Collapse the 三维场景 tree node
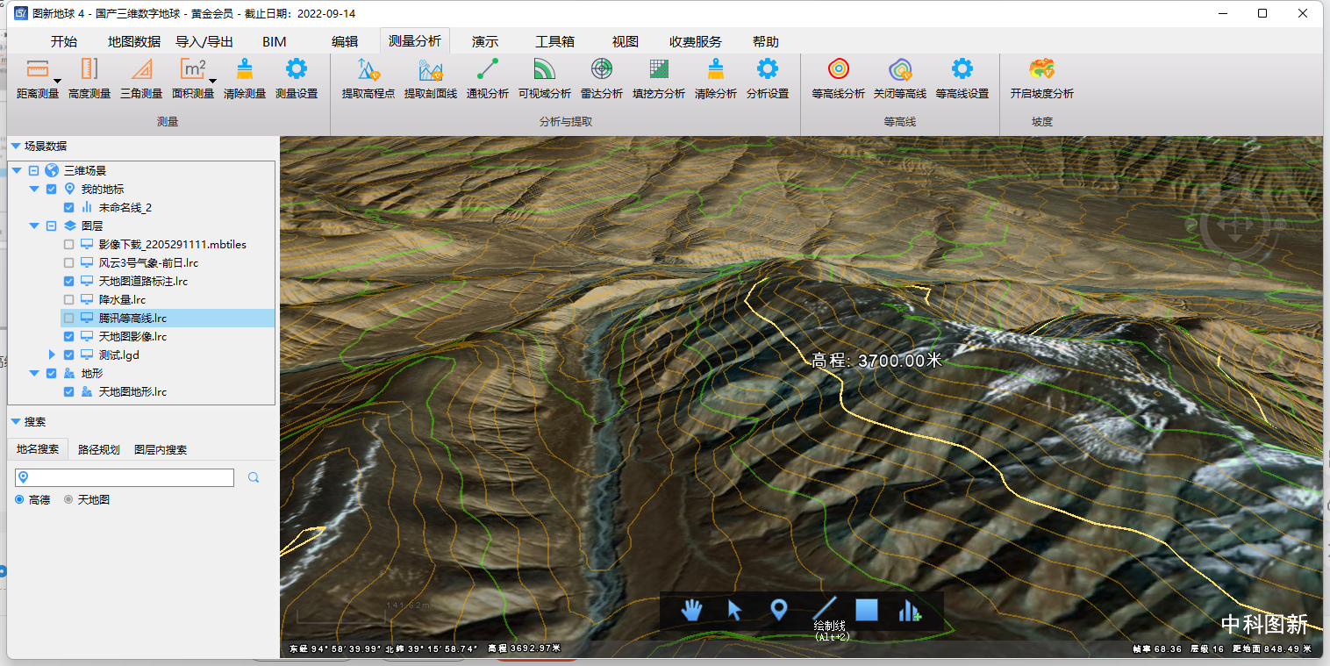This screenshot has height=666, width=1330. (x=17, y=170)
